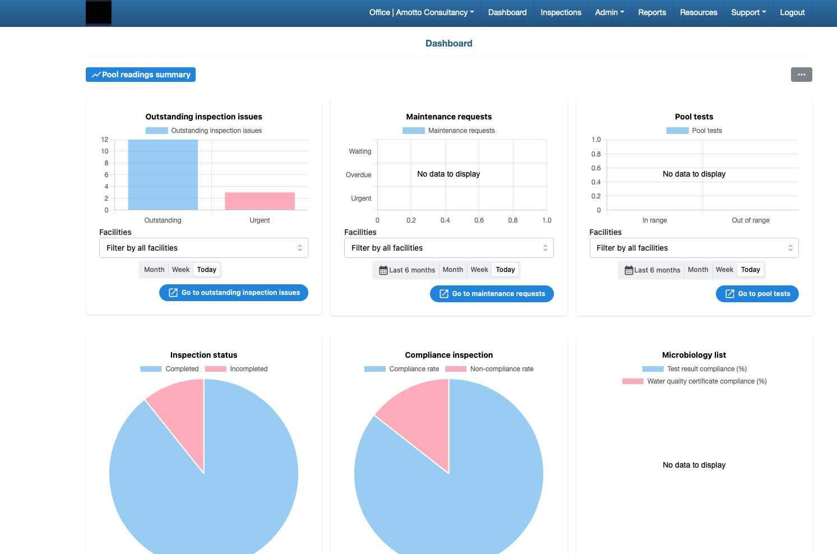This screenshot has width=837, height=554.
Task: Select Today range for Pool tests
Action: 750,270
